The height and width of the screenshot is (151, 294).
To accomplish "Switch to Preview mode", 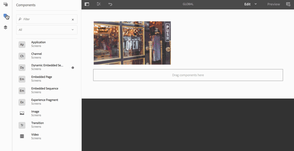I will [274, 4].
